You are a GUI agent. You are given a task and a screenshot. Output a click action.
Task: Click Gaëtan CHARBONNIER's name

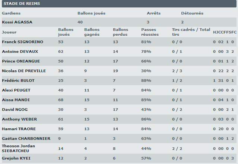[x=26, y=139]
